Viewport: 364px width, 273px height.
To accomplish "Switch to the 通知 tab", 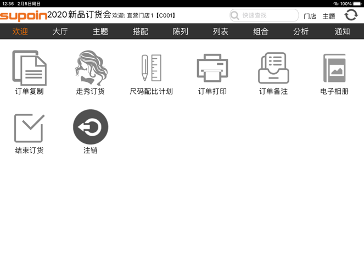I will pos(342,31).
